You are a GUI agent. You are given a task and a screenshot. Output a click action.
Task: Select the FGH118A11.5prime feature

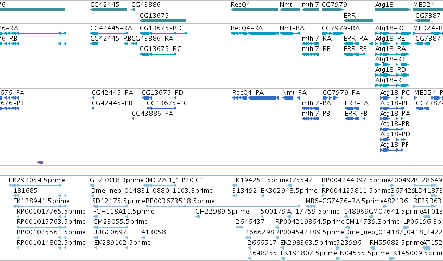click(111, 217)
